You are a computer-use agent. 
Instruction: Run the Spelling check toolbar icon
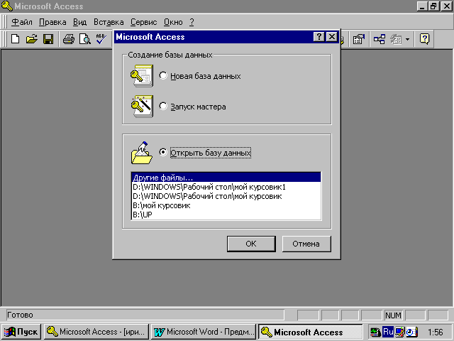click(101, 38)
